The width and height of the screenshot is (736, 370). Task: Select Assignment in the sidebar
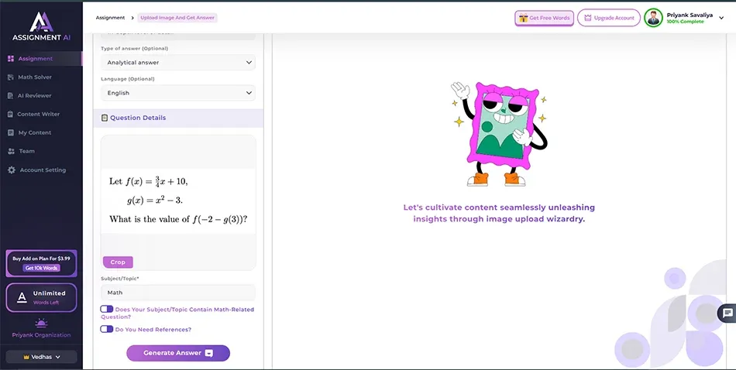(35, 59)
